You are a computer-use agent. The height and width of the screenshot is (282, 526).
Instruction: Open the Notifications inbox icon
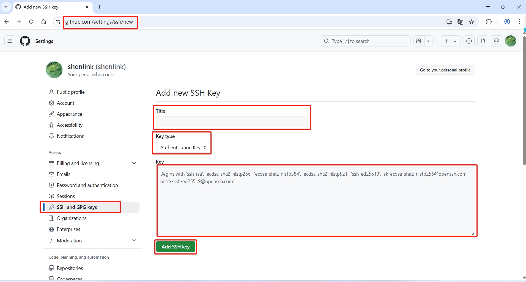[x=497, y=41]
